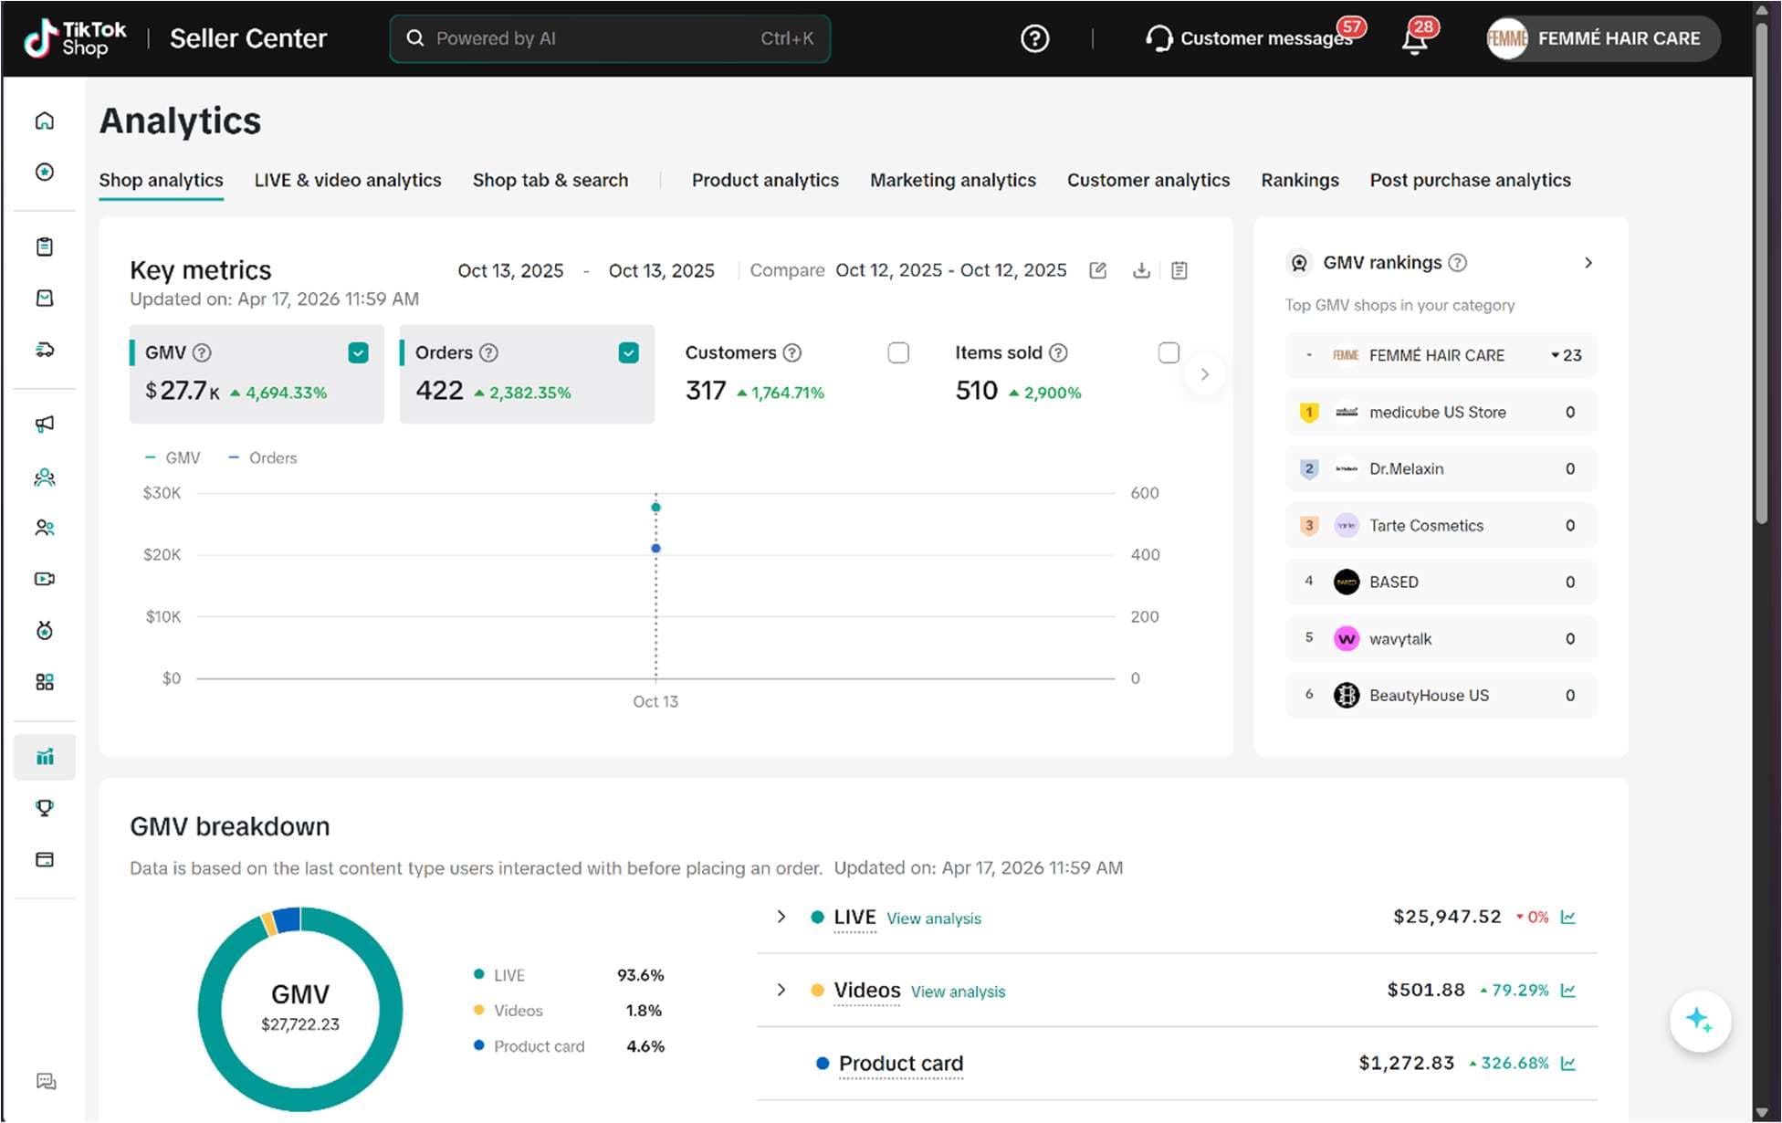
Task: Open the trophy icon in sidebar
Action: coord(44,807)
